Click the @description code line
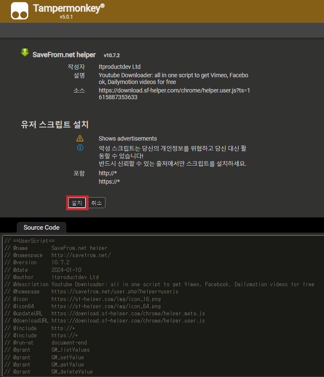 pyautogui.click(x=159, y=284)
